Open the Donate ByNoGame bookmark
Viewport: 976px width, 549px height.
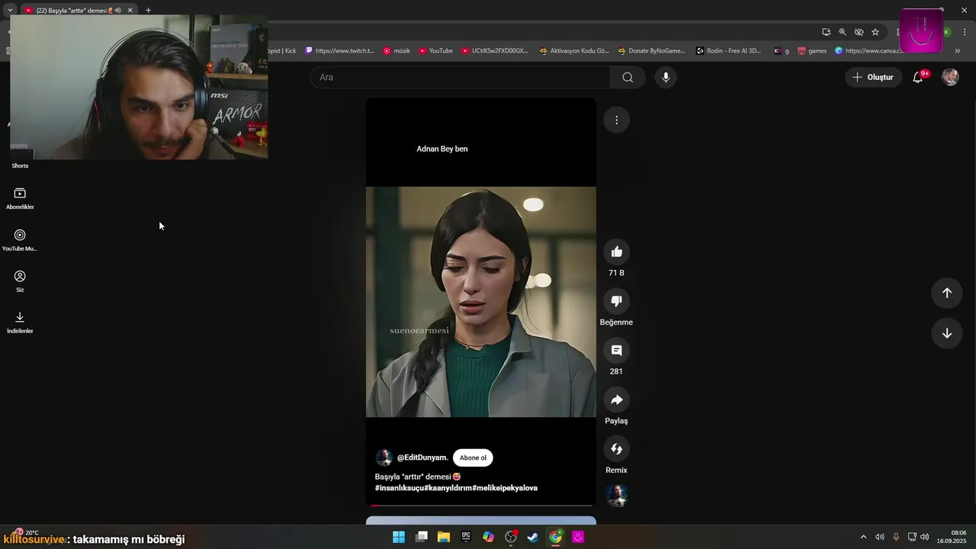pyautogui.click(x=652, y=51)
